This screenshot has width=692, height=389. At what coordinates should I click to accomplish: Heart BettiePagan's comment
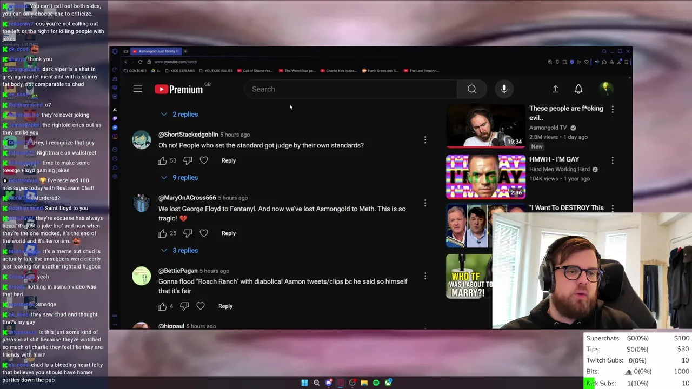pyautogui.click(x=201, y=306)
